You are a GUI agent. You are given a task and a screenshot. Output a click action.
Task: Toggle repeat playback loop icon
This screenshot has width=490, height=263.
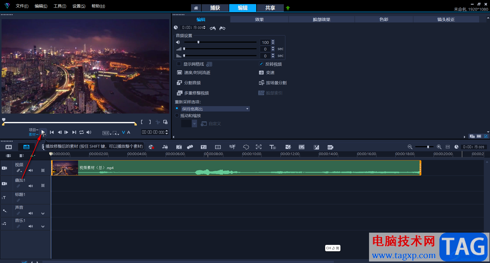(x=81, y=132)
